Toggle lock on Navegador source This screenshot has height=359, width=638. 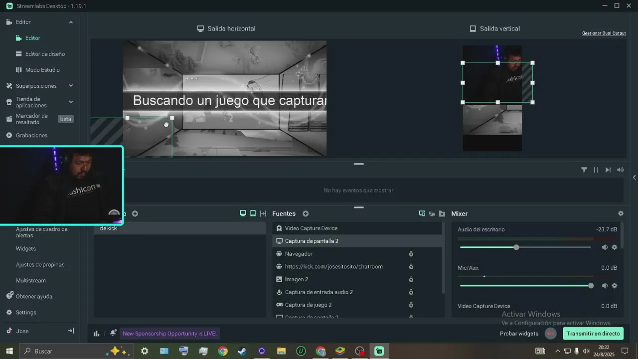(411, 254)
